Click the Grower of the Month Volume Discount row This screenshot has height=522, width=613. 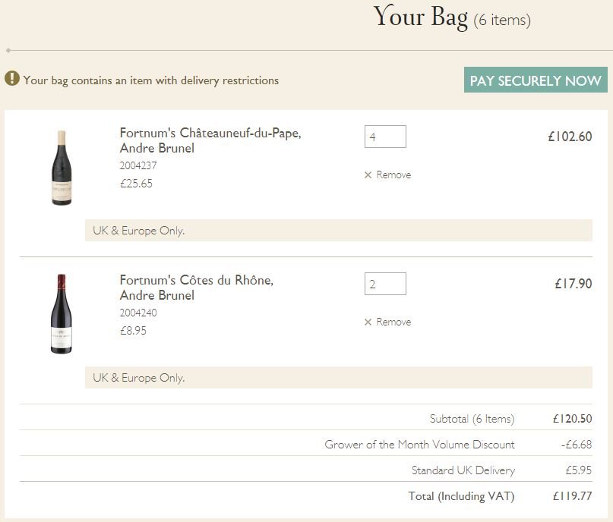(x=424, y=444)
